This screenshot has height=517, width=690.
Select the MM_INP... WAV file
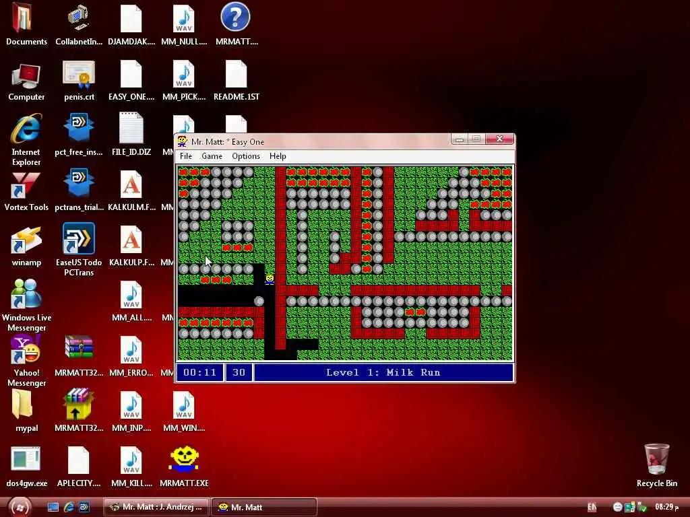pyautogui.click(x=131, y=411)
